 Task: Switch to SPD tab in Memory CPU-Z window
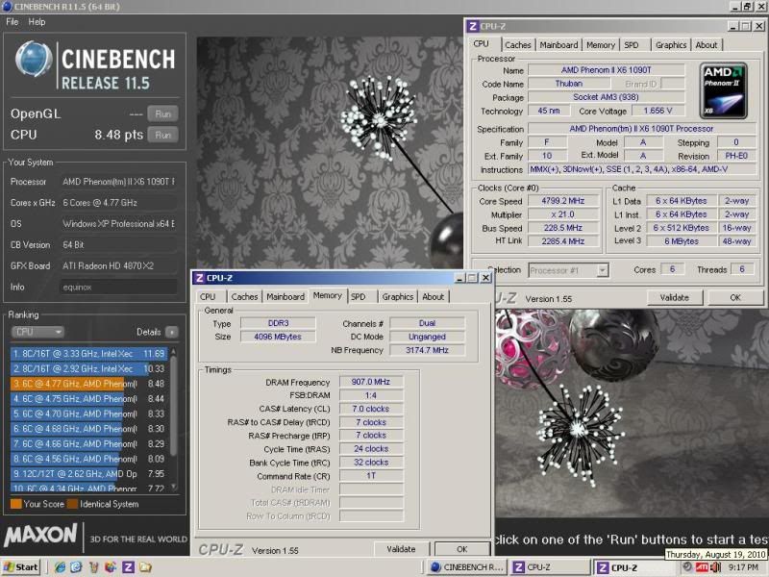click(x=359, y=297)
